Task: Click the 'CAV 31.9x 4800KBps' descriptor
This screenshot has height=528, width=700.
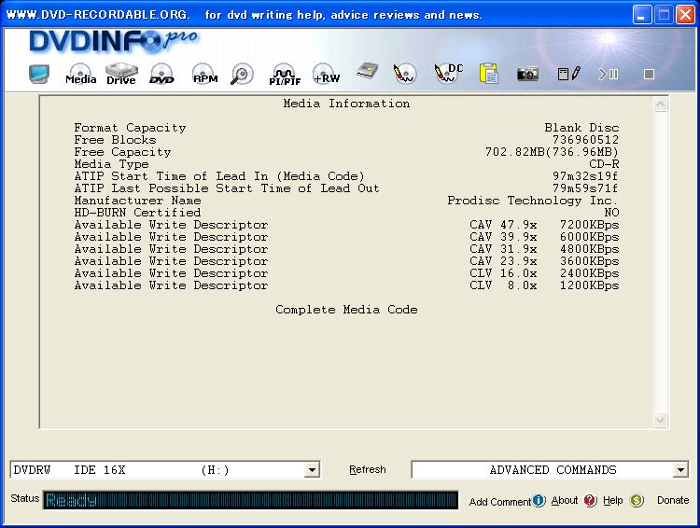Action: click(x=544, y=248)
